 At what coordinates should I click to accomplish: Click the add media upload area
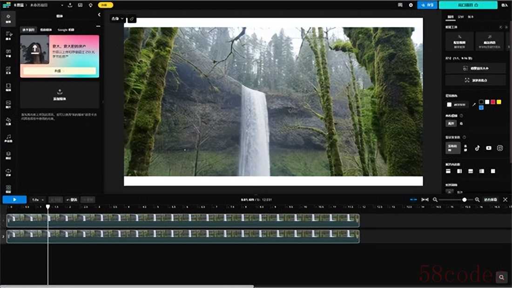pos(60,94)
